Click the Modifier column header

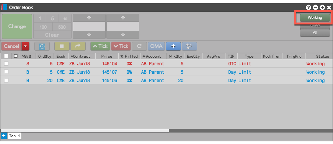(x=272, y=56)
